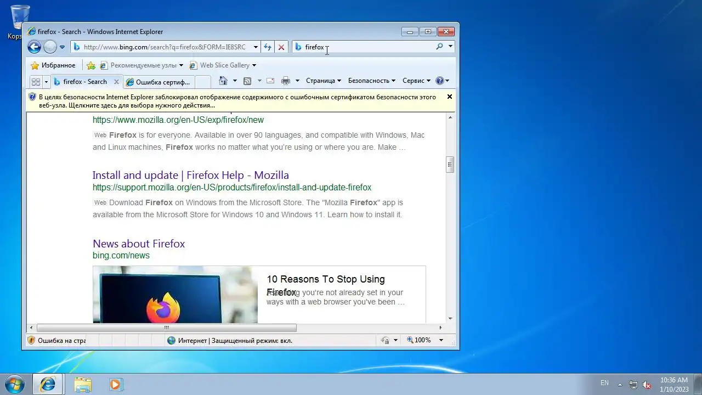Show hidden tray icons arrow
Image resolution: width=702 pixels, height=395 pixels.
[620, 385]
